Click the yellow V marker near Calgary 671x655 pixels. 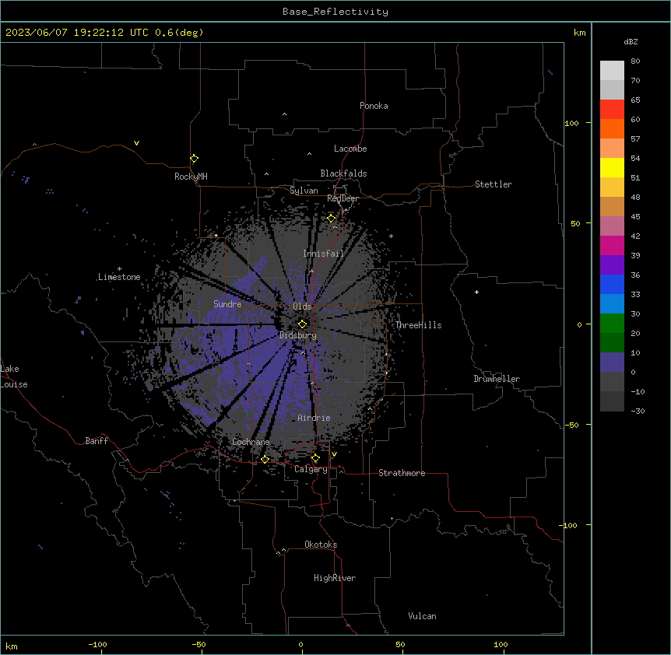[334, 454]
